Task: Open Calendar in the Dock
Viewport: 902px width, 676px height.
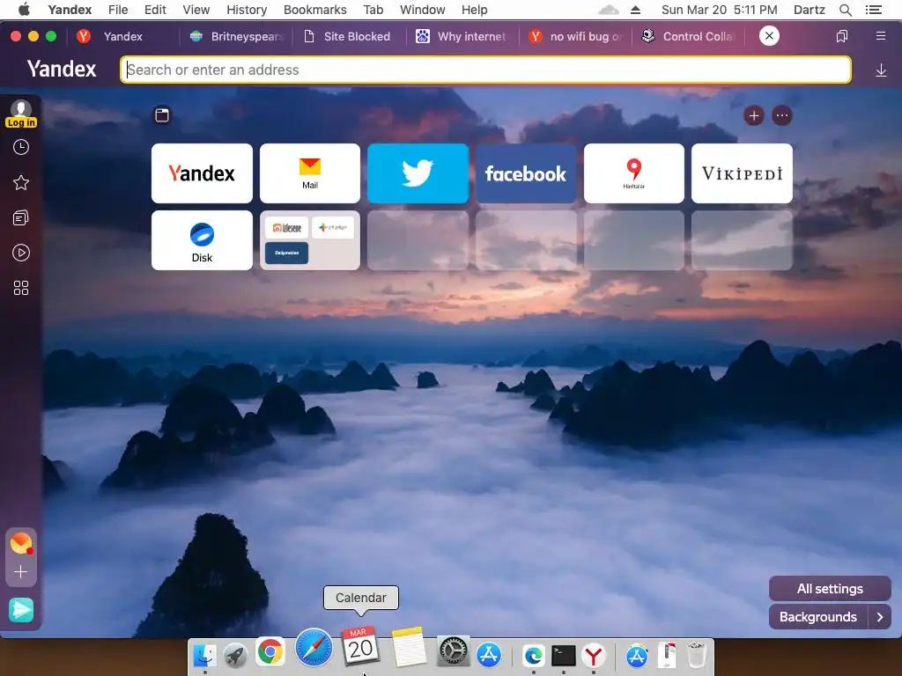Action: 360,646
